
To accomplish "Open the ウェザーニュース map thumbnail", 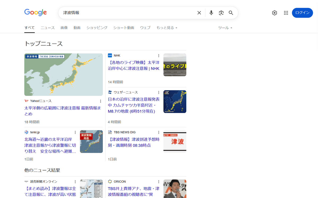I will [175, 102].
